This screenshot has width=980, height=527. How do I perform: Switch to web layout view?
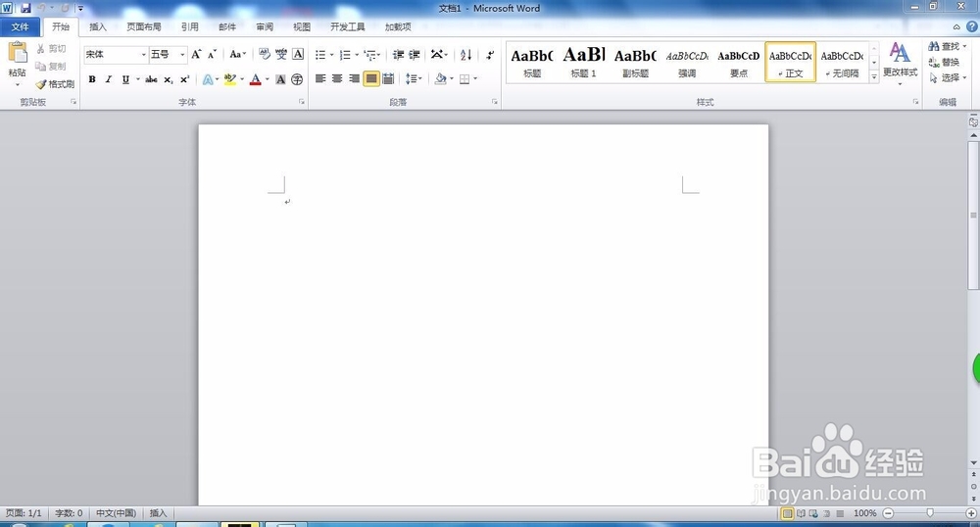click(x=813, y=513)
